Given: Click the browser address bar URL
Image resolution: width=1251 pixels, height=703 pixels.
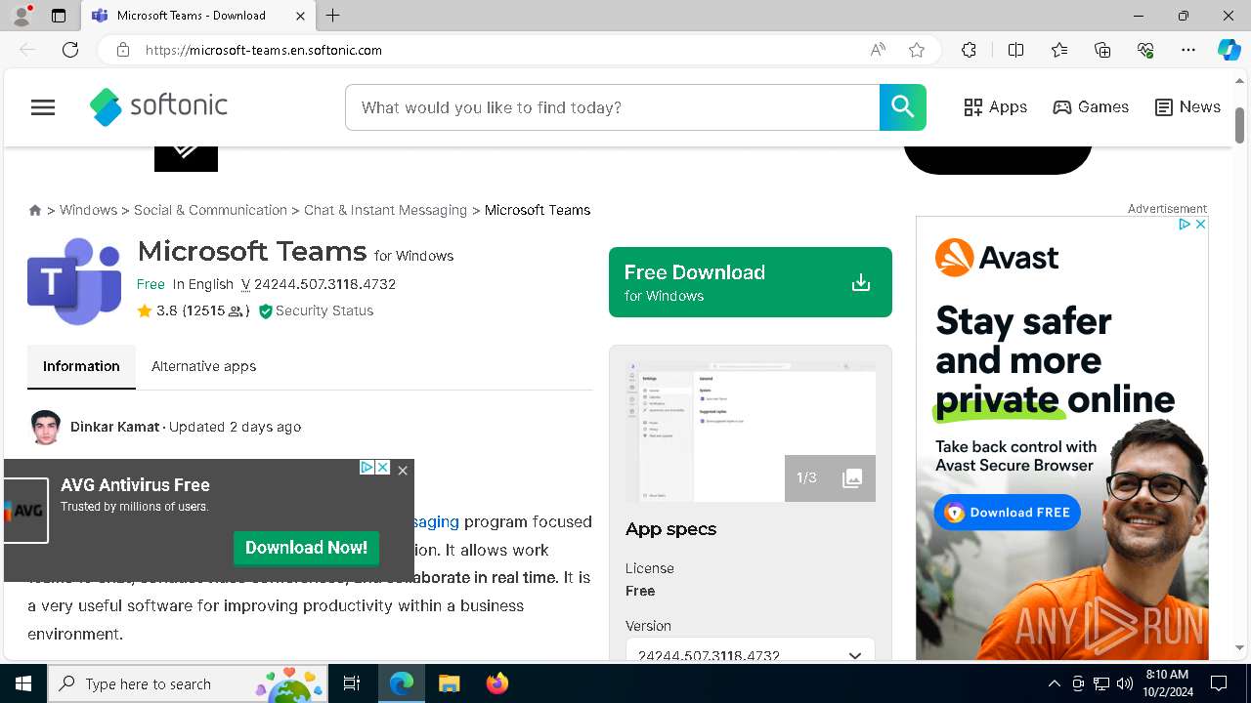Looking at the screenshot, I should pyautogui.click(x=264, y=50).
